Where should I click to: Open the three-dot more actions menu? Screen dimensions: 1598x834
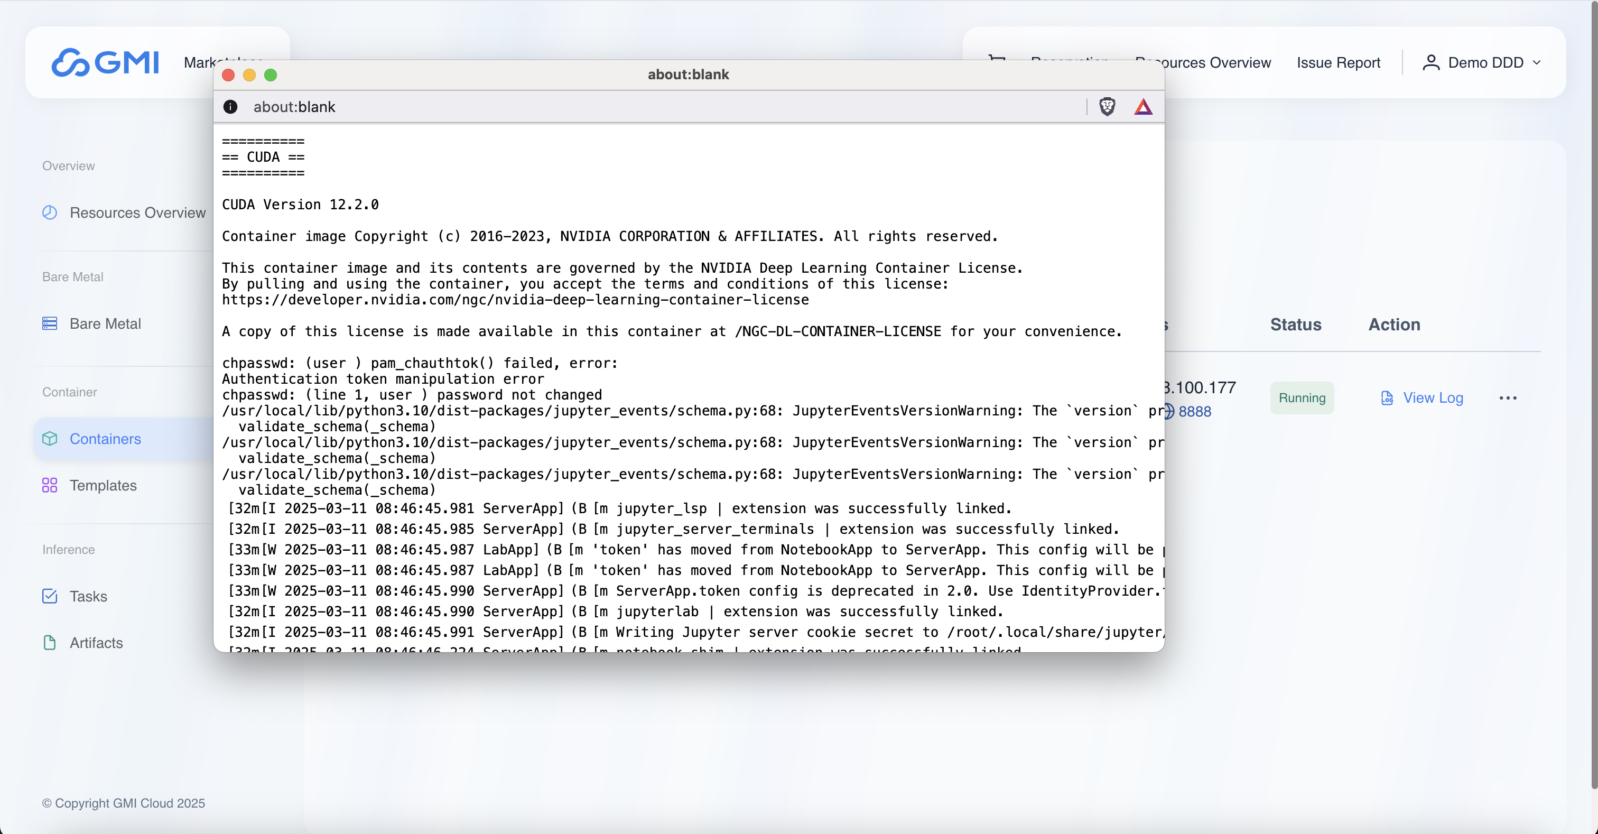coord(1508,399)
